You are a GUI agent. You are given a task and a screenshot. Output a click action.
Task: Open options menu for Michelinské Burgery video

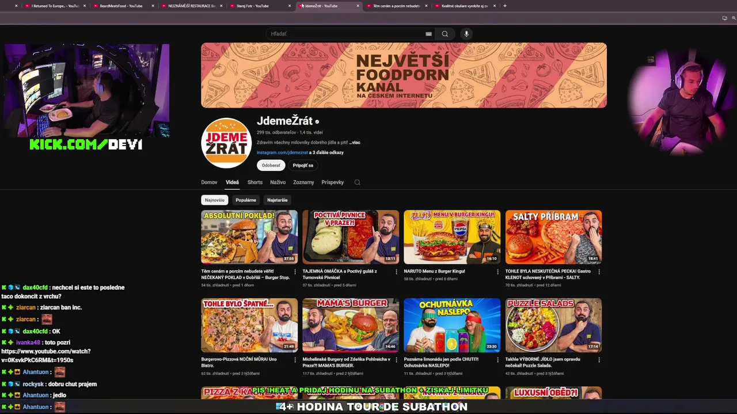[396, 360]
